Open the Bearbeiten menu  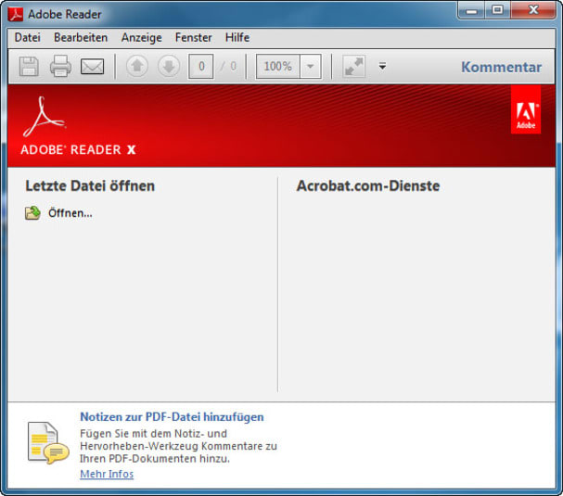(81, 37)
